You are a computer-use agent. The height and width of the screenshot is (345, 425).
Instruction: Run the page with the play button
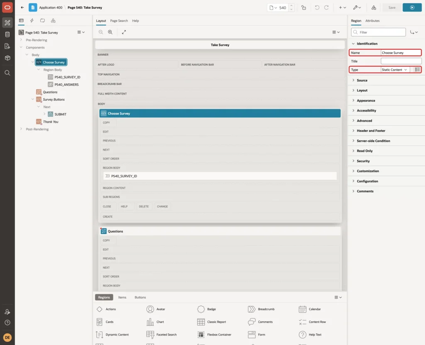click(412, 7)
